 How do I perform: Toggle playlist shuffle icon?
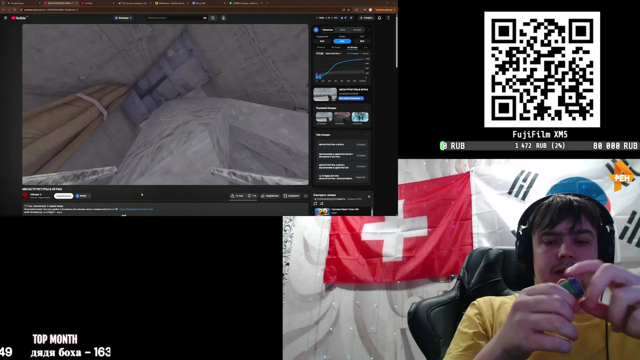(x=321, y=203)
